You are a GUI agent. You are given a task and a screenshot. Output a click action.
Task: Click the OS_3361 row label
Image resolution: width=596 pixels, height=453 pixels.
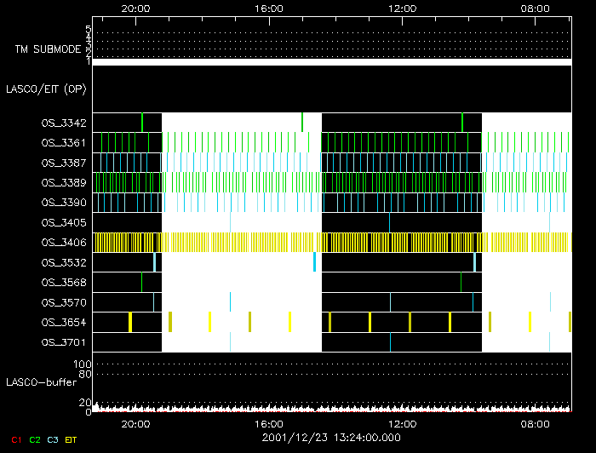[63, 142]
